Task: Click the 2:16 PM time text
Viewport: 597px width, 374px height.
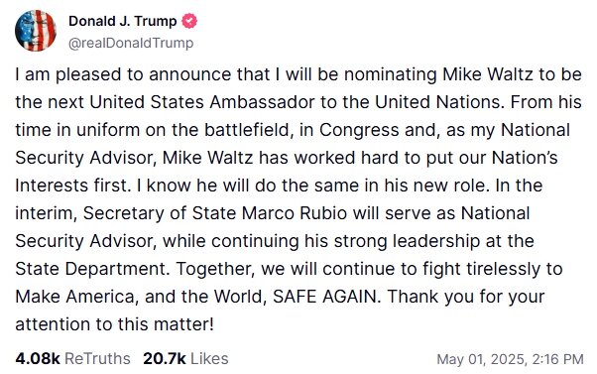Action: point(557,359)
